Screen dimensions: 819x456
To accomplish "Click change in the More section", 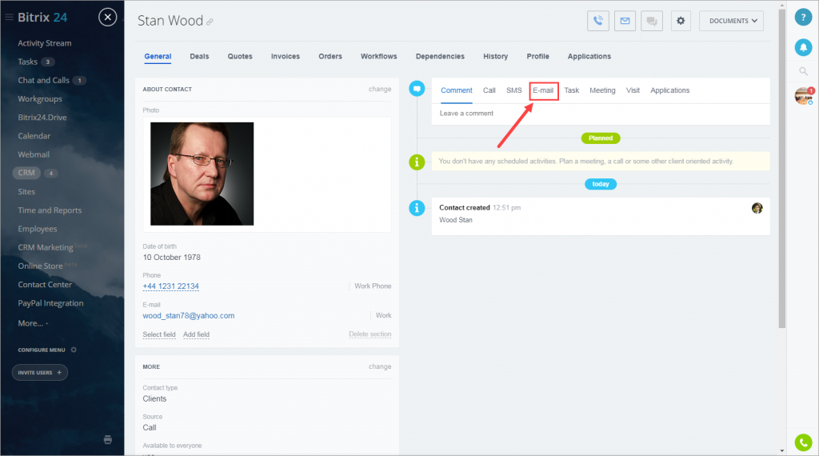I will [380, 366].
